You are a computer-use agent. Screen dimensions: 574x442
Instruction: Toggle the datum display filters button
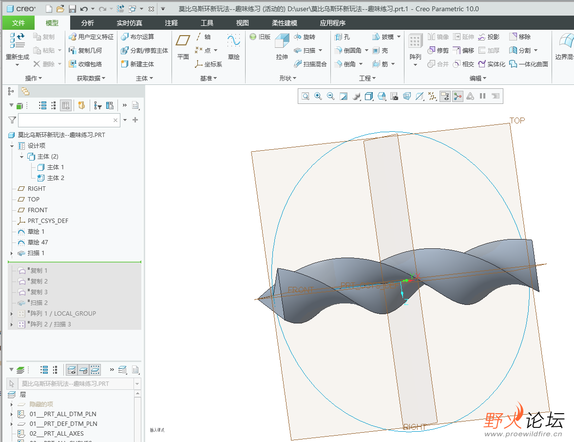[432, 97]
